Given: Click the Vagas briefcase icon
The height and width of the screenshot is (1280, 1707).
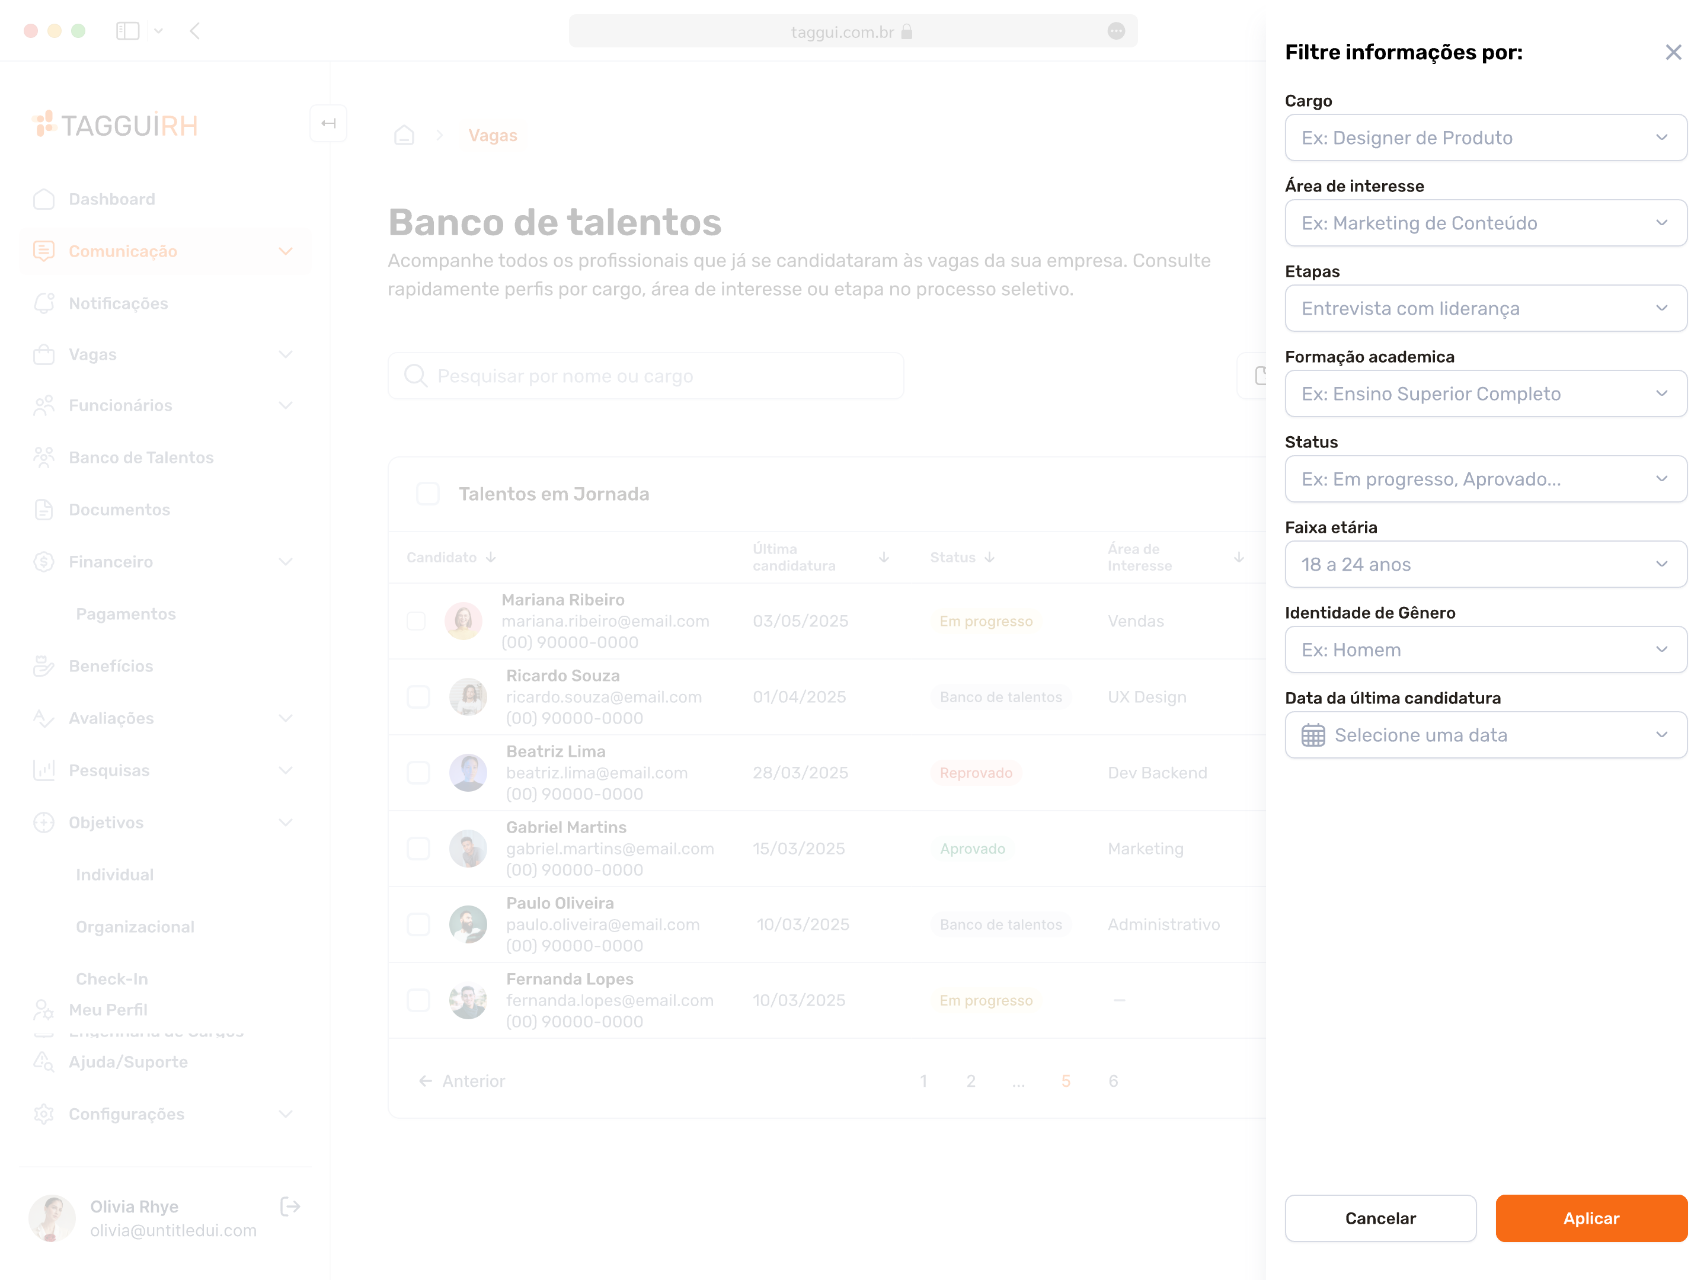Looking at the screenshot, I should point(44,354).
